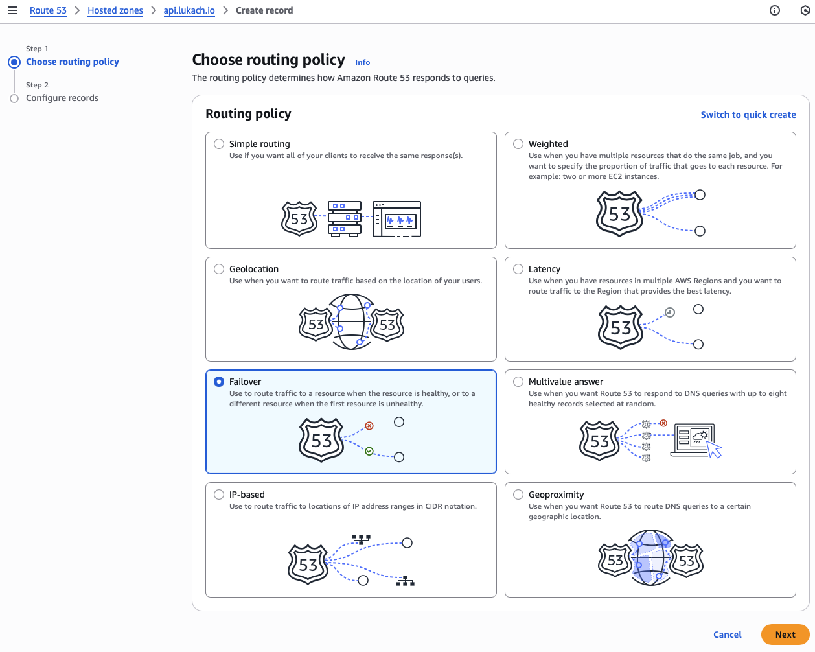Click the Latency routing clock illustration
Screen dimensions: 815x652
(670, 312)
